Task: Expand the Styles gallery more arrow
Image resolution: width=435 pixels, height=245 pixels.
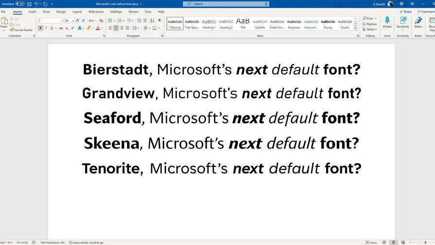Action: pos(355,28)
